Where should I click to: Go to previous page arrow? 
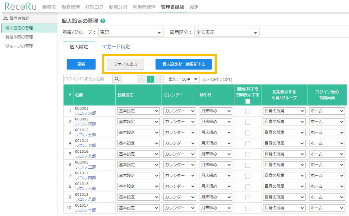141,79
